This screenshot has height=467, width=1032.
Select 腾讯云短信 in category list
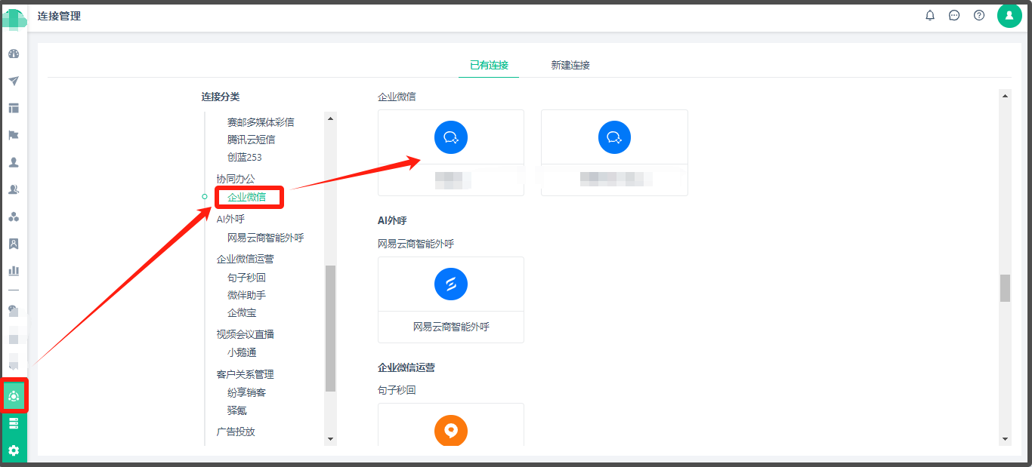(251, 140)
